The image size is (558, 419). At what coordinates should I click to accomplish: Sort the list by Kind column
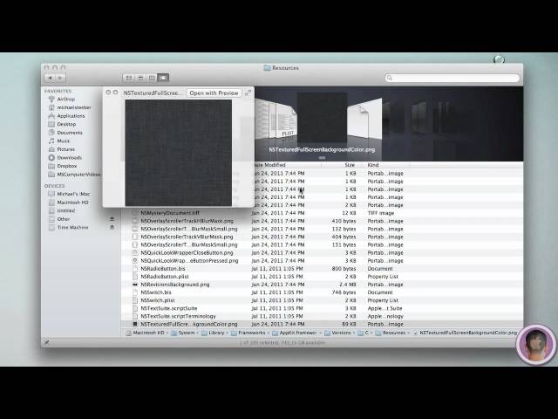373,164
